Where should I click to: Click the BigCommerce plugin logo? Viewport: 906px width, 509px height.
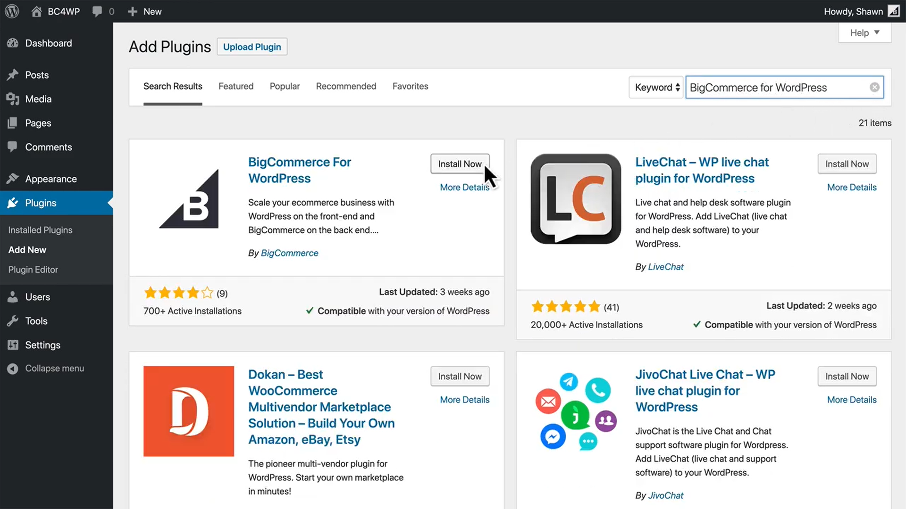(x=189, y=199)
